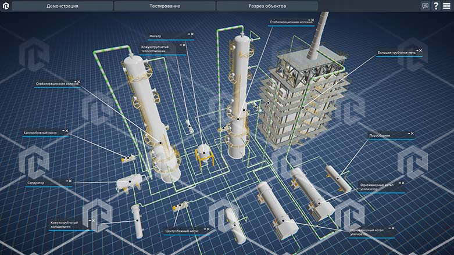Close Стабилизационная колонна label above Большая трубчатая печь
The width and height of the screenshot is (454, 255).
[312, 20]
